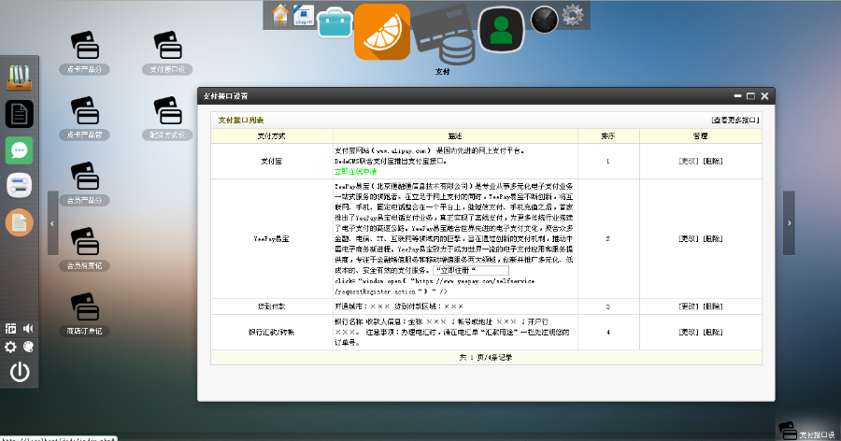The image size is (841, 441).
Task: Click 更改 for the 货到付款 row
Action: [689, 306]
